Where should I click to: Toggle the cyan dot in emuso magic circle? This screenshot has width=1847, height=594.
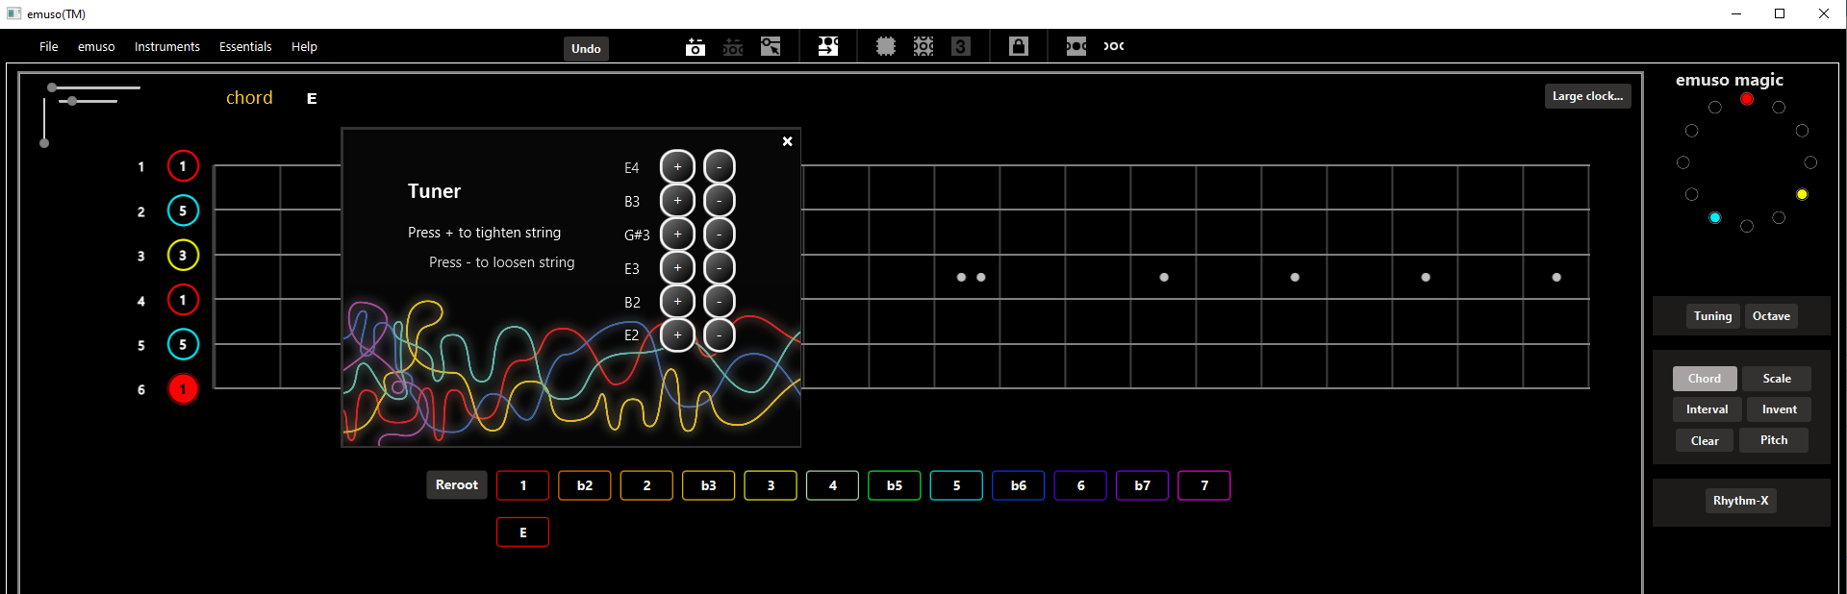coord(1714,218)
